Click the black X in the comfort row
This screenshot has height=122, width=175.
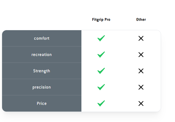[x=141, y=38]
